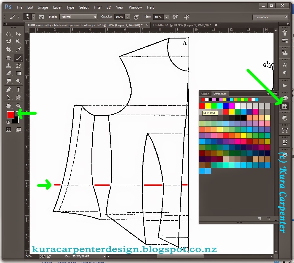294x263 pixels.
Task: Open the Essentials workspace dropdown
Action: 270,17
